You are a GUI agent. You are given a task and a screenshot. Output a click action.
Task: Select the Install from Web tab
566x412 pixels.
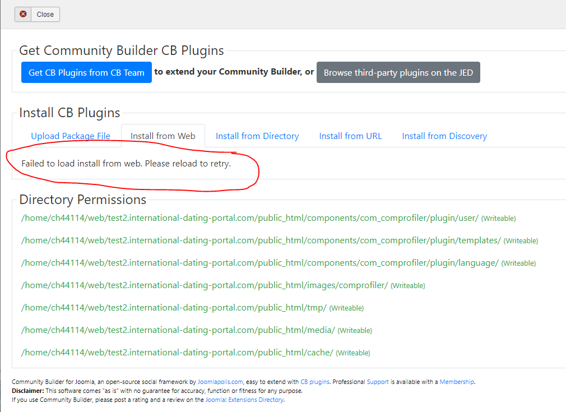(163, 136)
